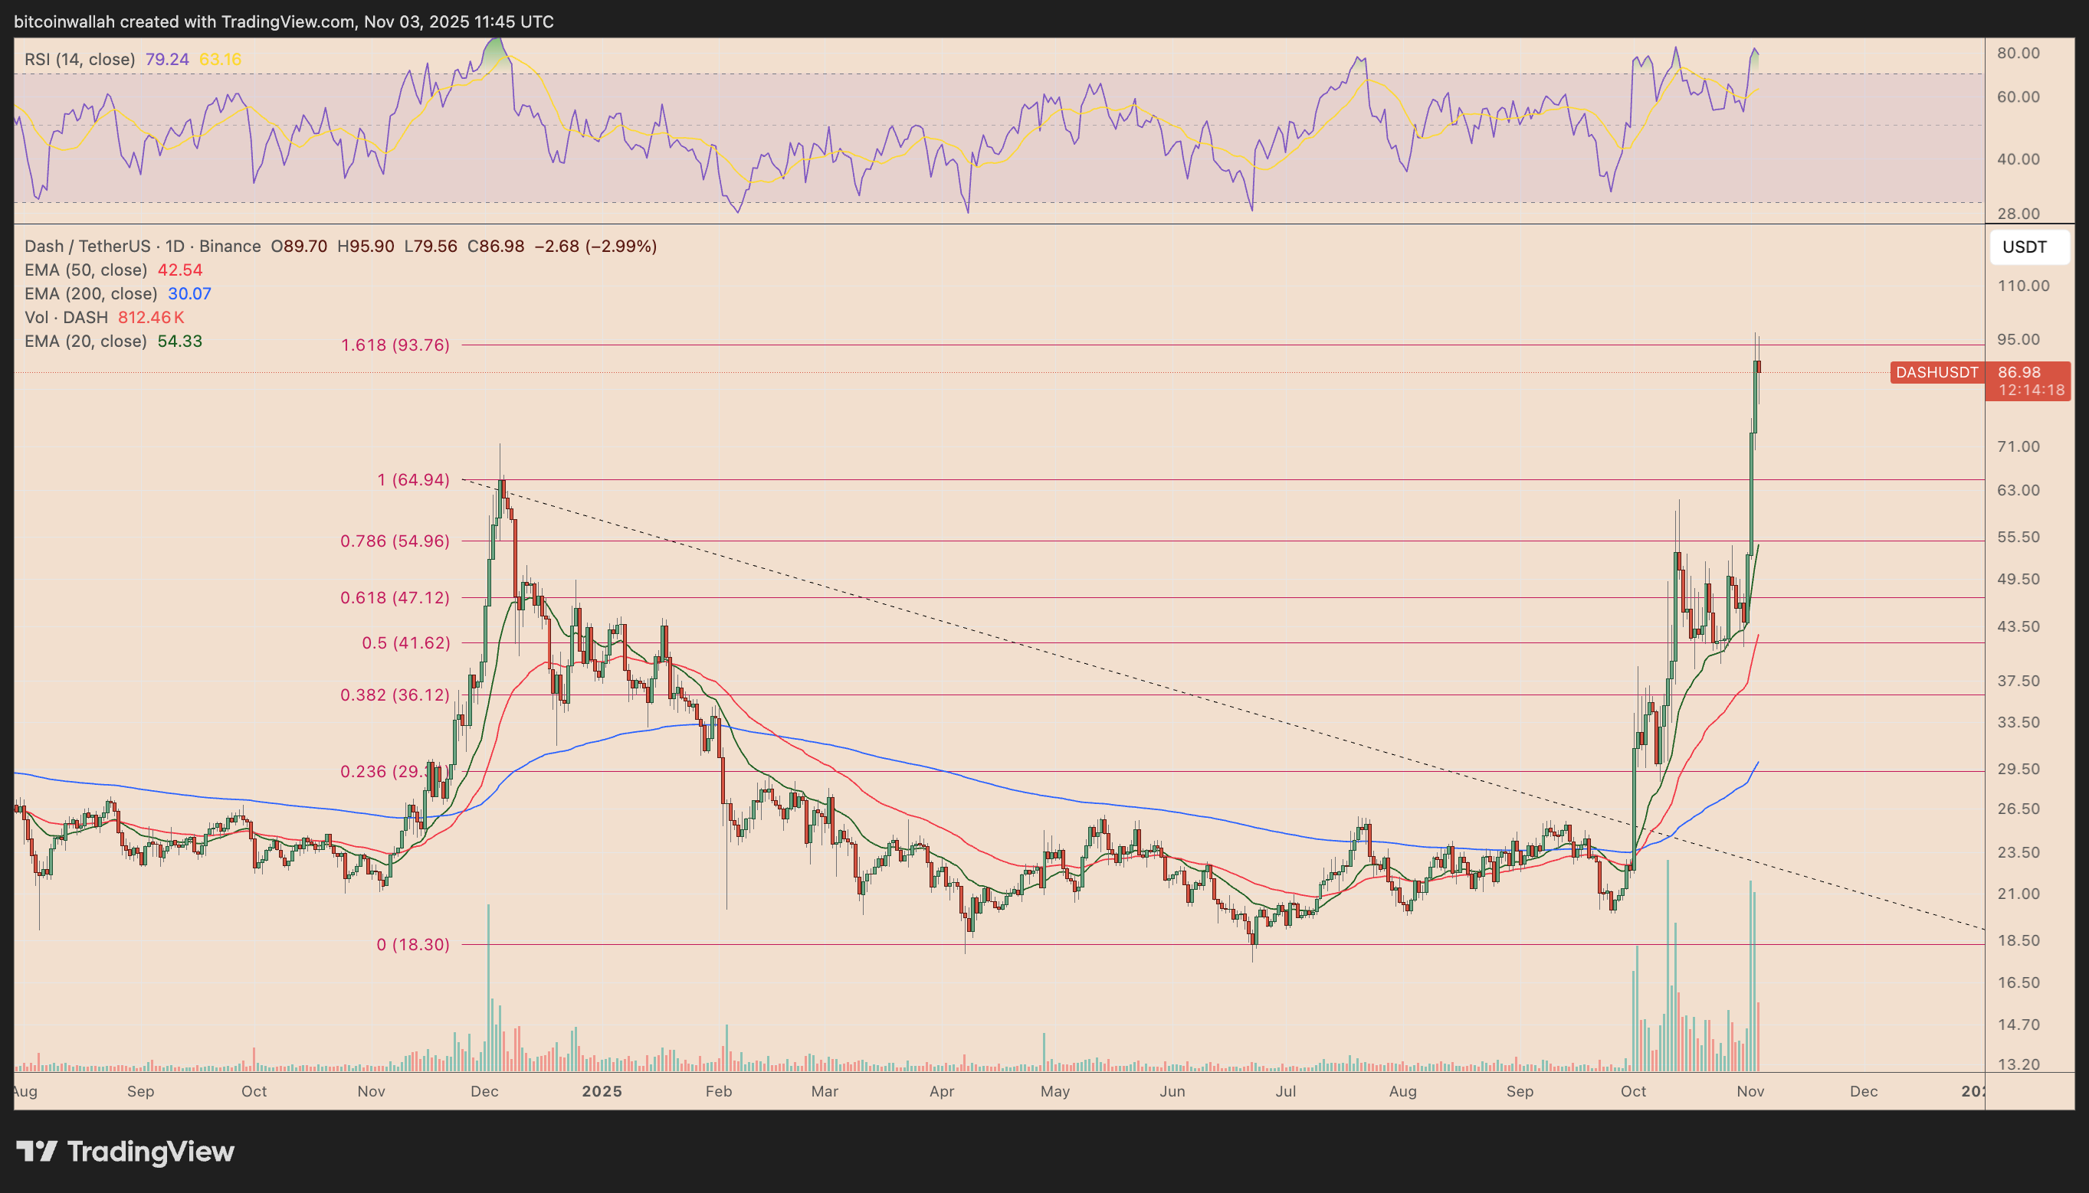Screen dimensions: 2089x1193
Task: Click the Dec label at right of time axis
Action: [1864, 1091]
